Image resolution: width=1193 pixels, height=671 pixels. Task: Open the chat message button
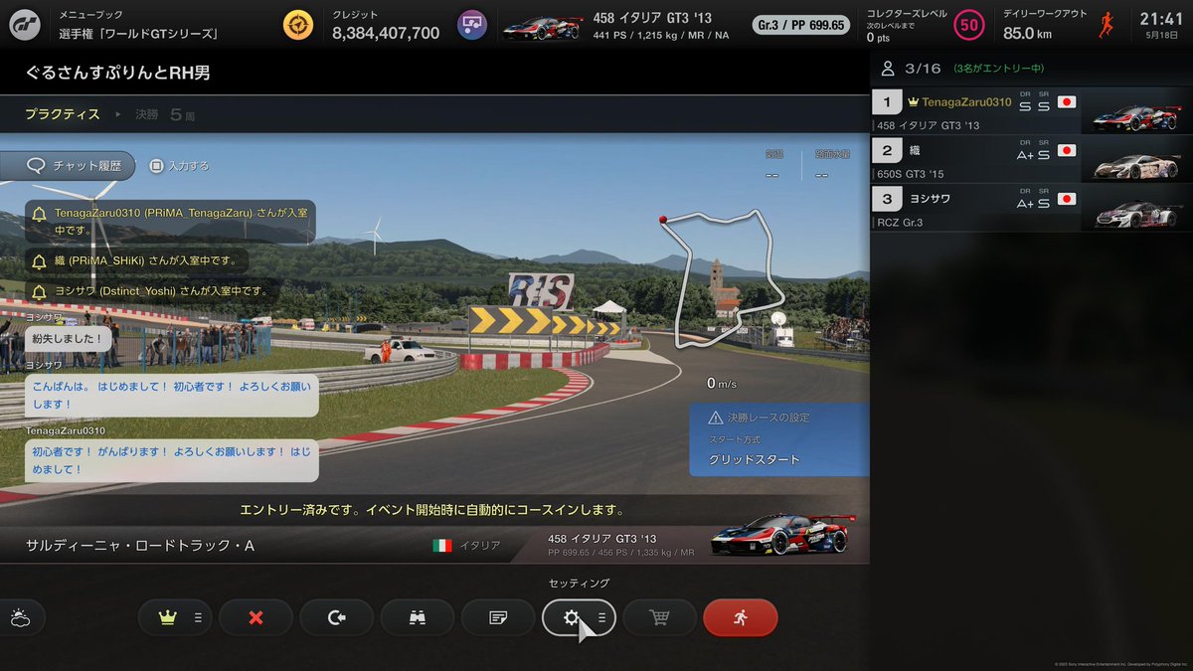point(498,617)
